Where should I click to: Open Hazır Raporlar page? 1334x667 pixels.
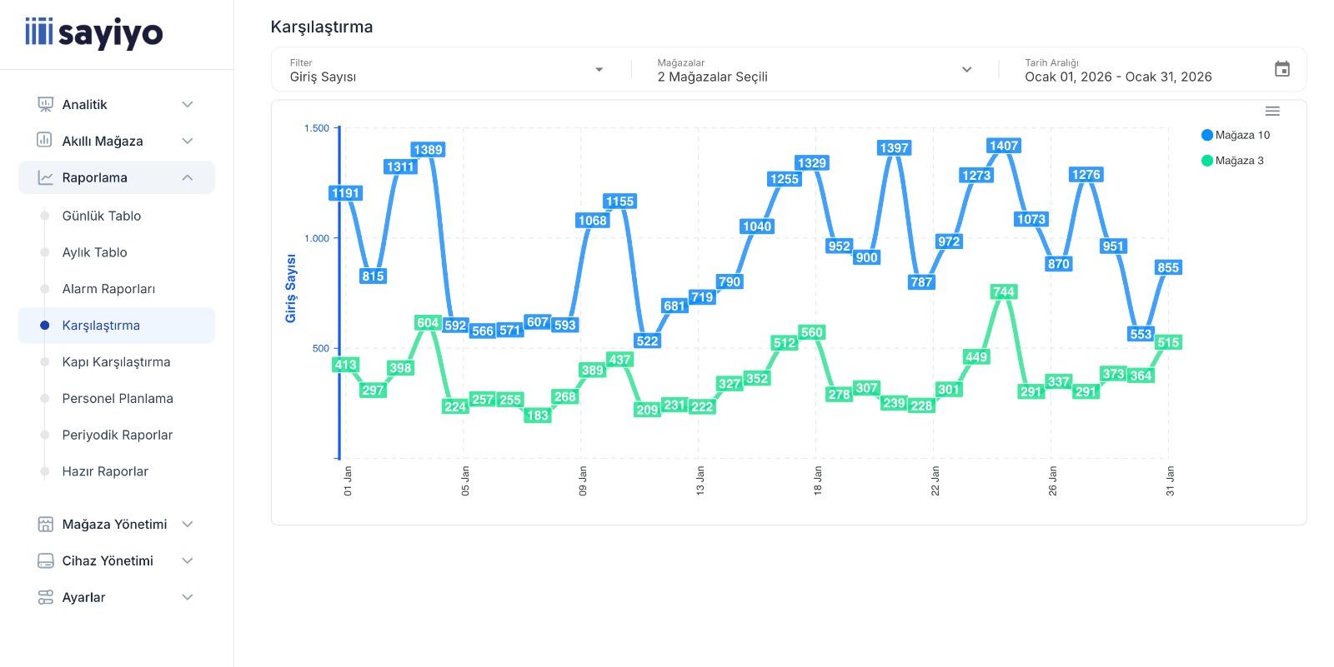(105, 471)
